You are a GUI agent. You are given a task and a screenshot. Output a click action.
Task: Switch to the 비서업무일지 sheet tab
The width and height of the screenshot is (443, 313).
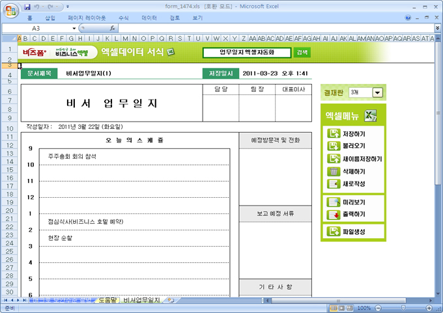tap(141, 300)
